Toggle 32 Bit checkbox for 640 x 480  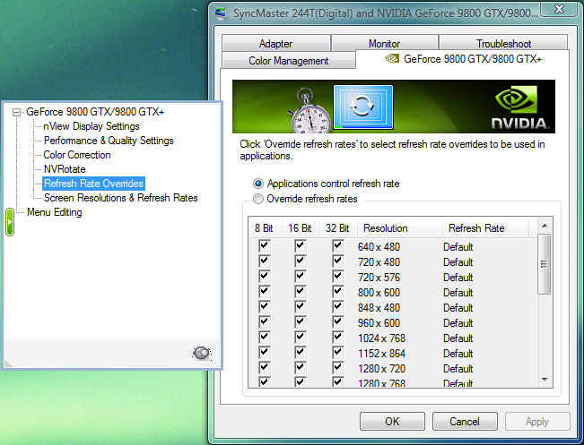point(337,245)
